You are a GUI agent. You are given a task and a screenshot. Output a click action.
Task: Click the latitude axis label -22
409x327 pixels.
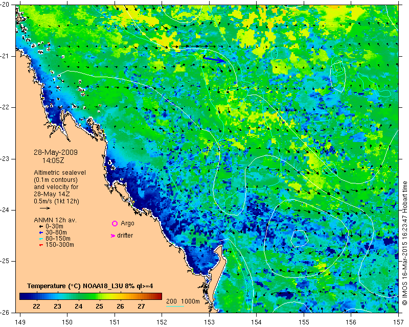(5, 107)
